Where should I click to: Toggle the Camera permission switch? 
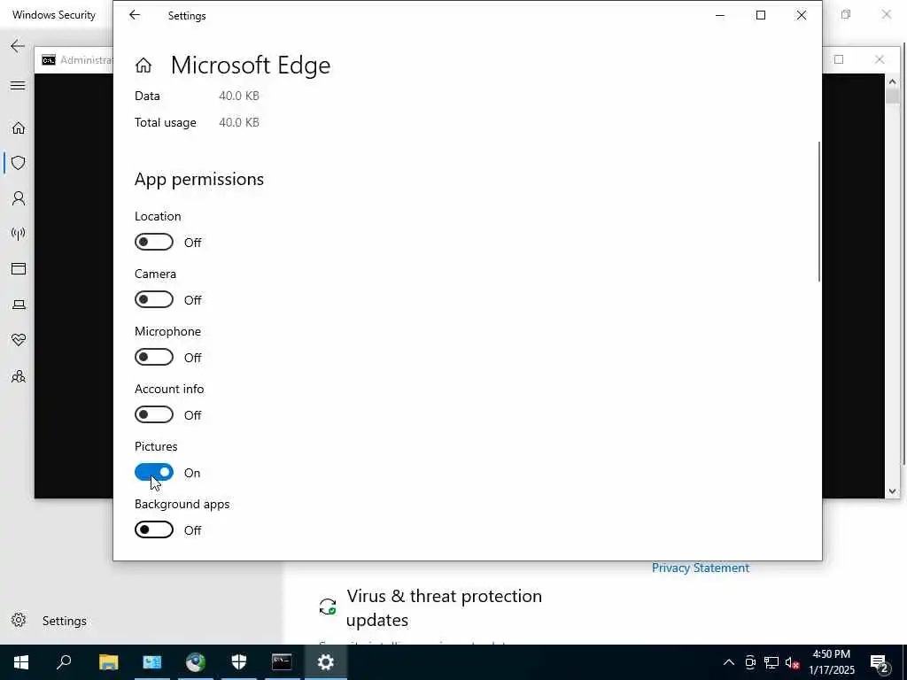[x=154, y=299]
